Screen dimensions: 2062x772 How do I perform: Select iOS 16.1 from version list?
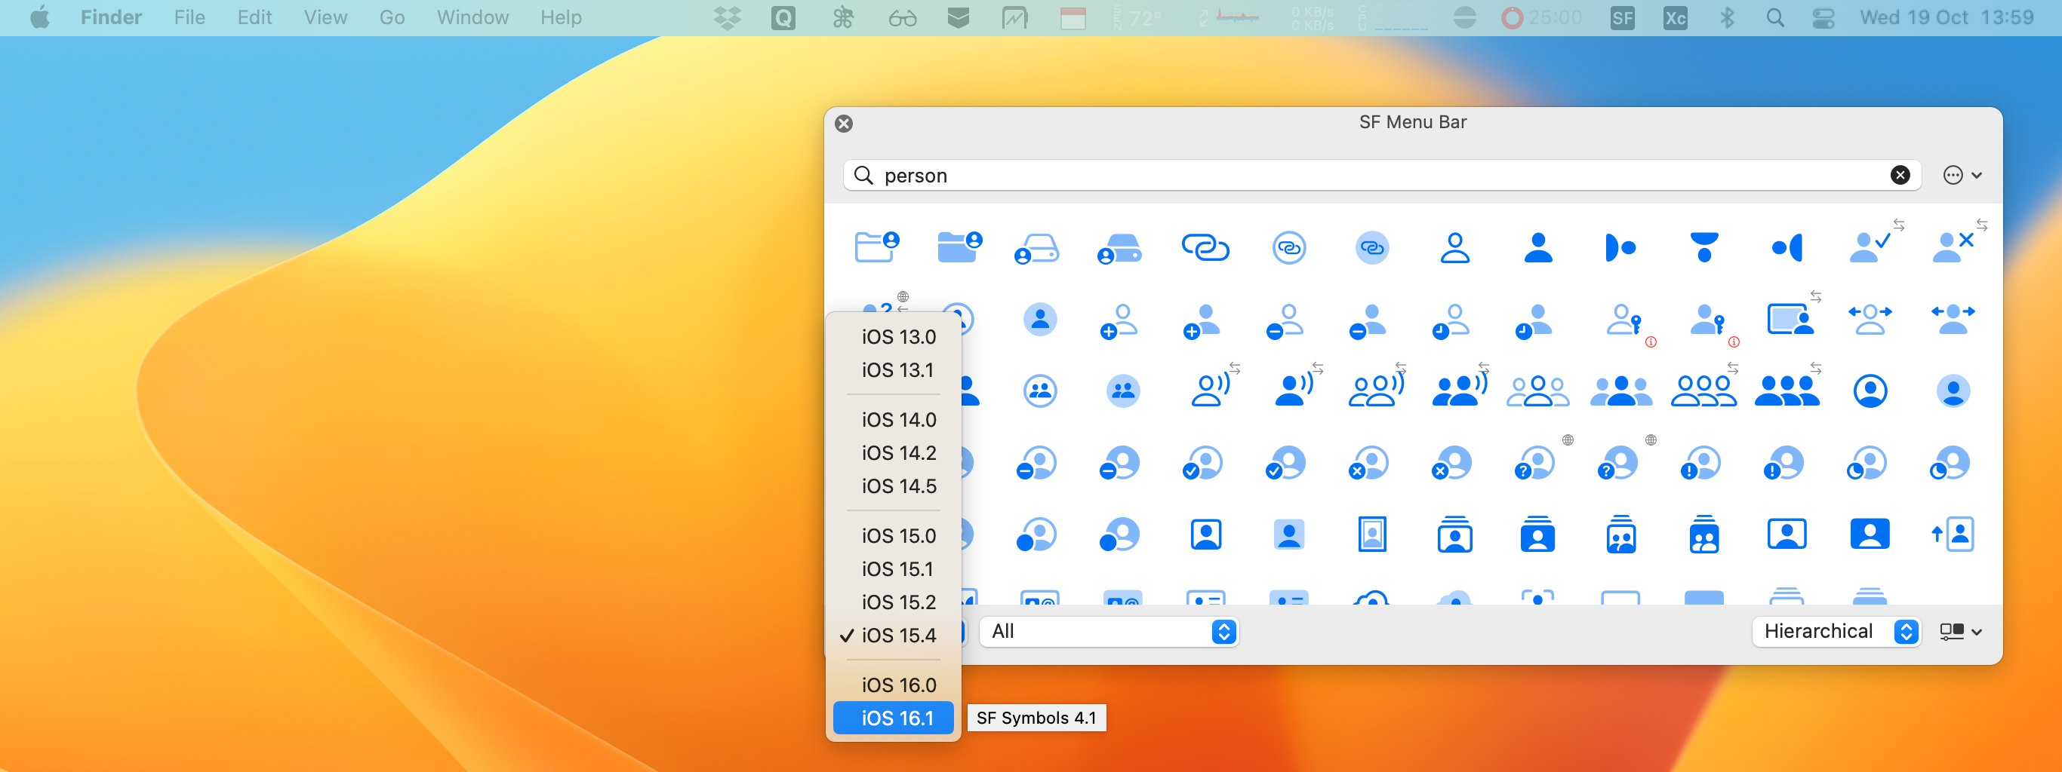[x=897, y=718]
